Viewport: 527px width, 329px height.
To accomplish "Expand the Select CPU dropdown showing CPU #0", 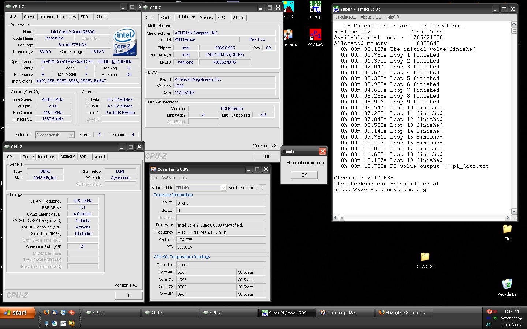I will (224, 188).
